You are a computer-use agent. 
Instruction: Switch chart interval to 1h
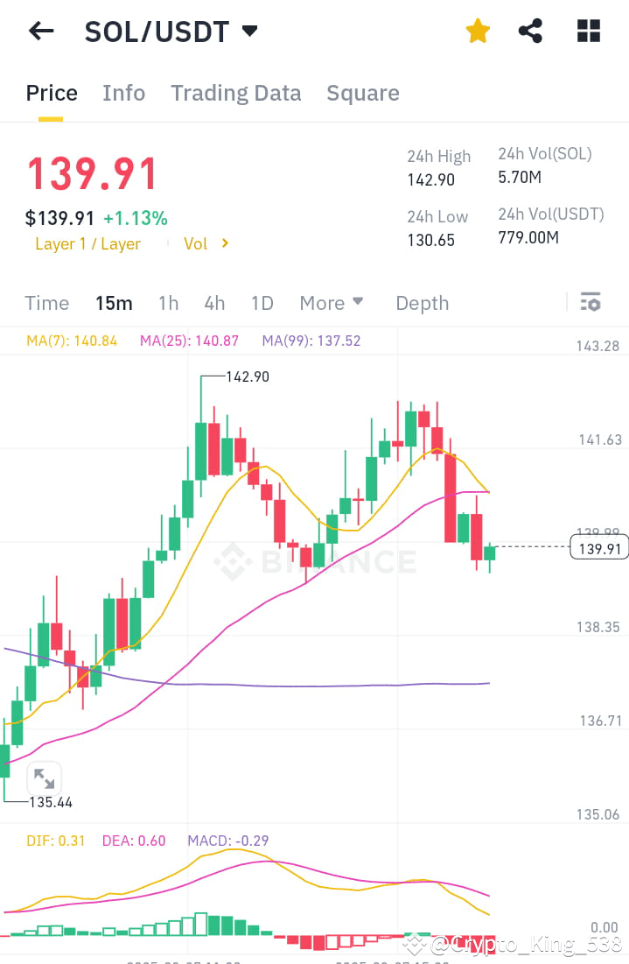click(168, 303)
